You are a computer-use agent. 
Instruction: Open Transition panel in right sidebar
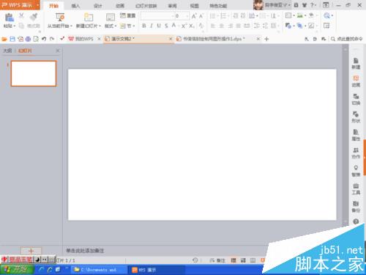356,99
